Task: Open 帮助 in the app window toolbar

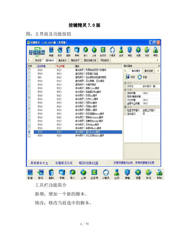Action: click(155, 51)
